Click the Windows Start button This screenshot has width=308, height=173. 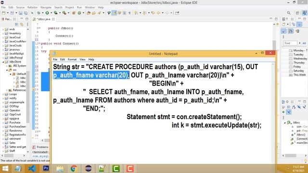(5, 169)
